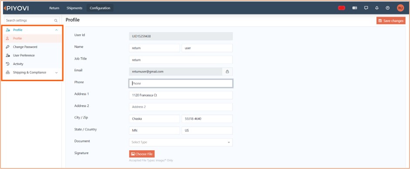Screen dimensions: 410x169
Task: Click the State field containing MN
Action: pyautogui.click(x=154, y=131)
